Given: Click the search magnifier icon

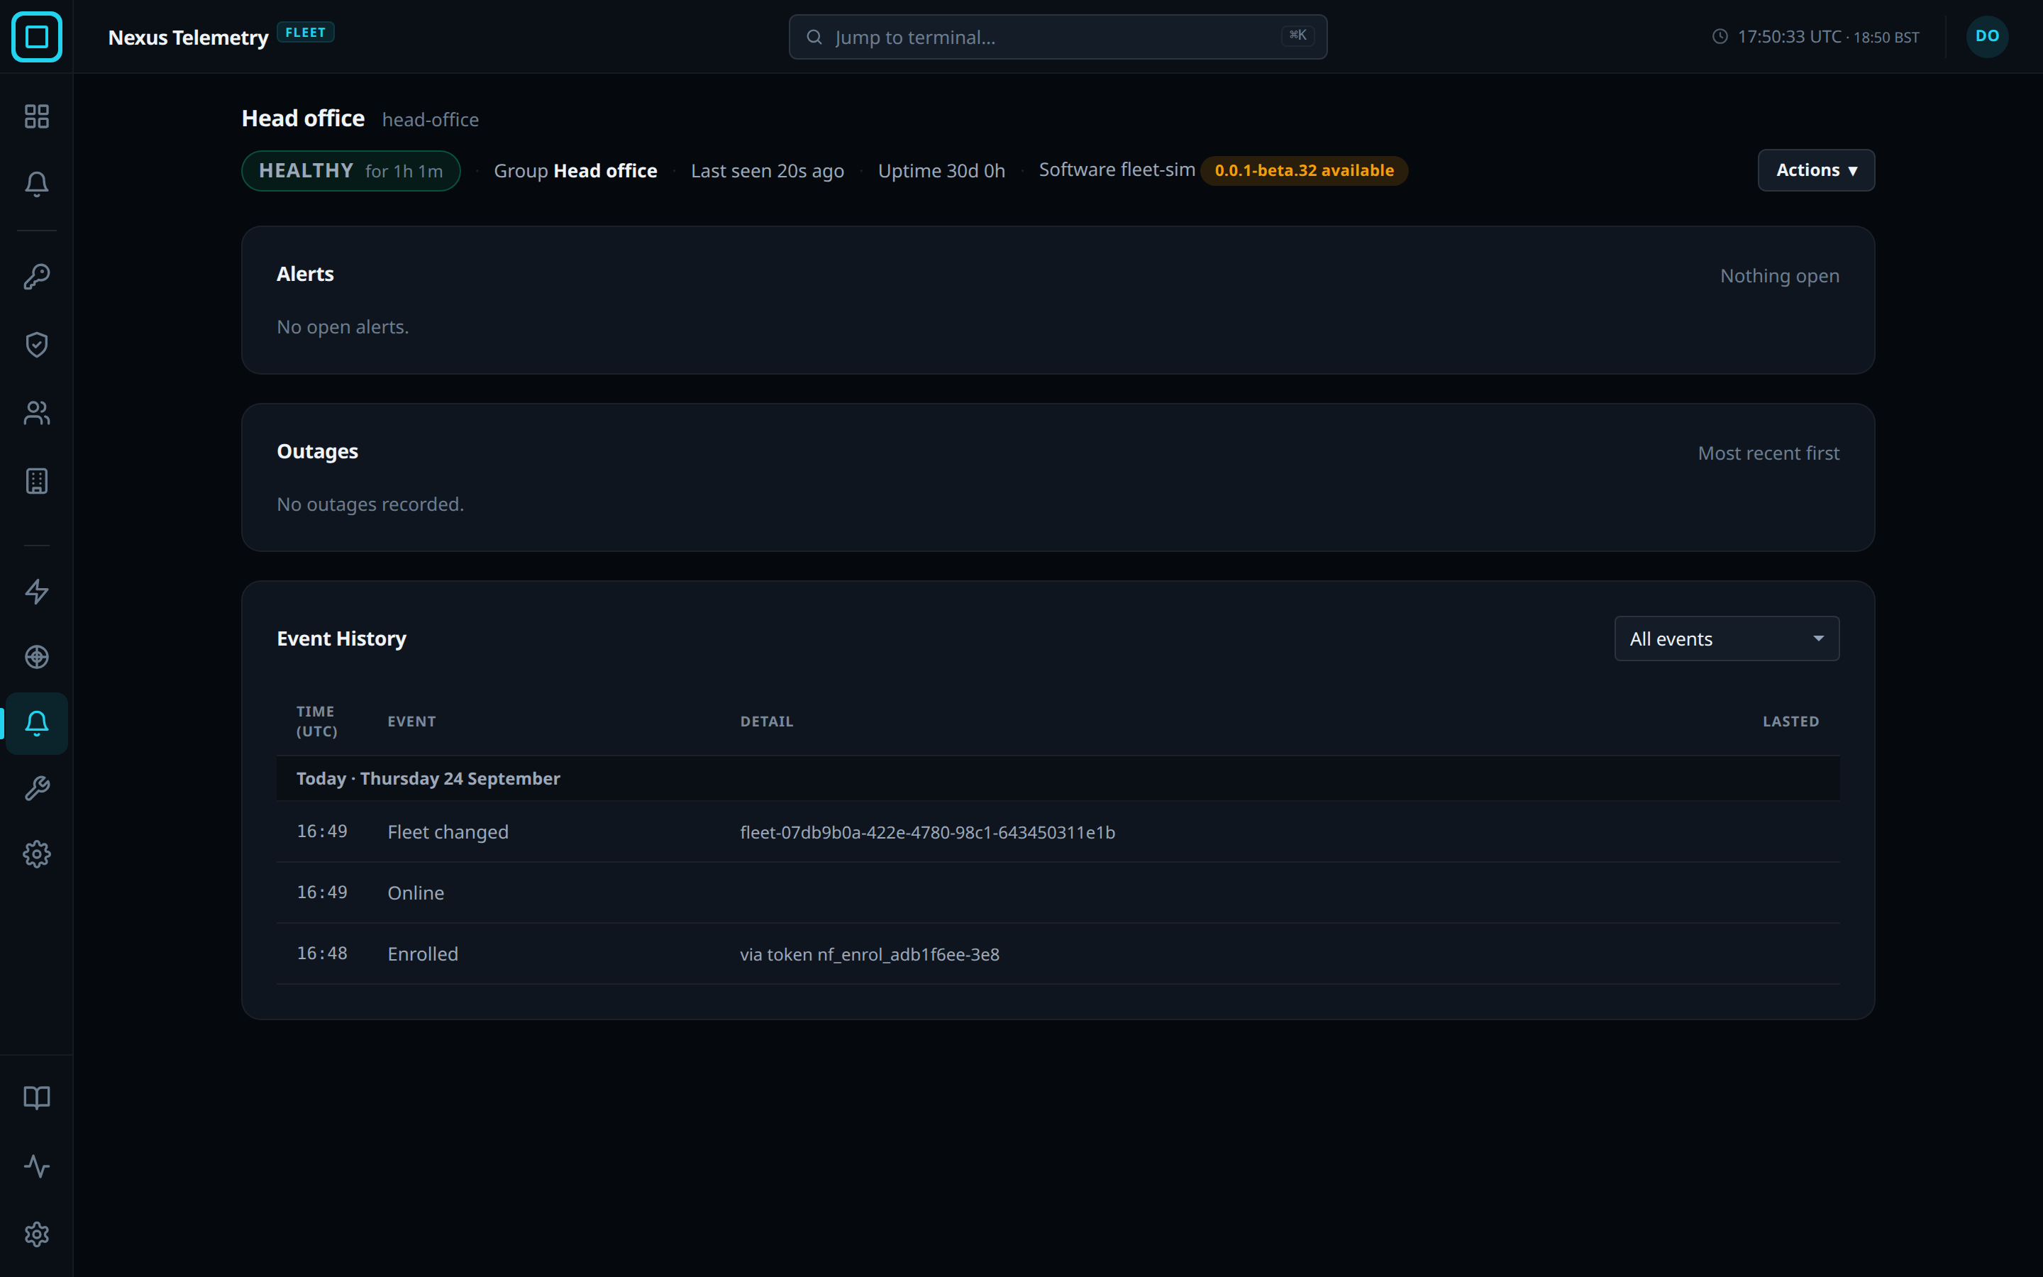Looking at the screenshot, I should pos(814,37).
